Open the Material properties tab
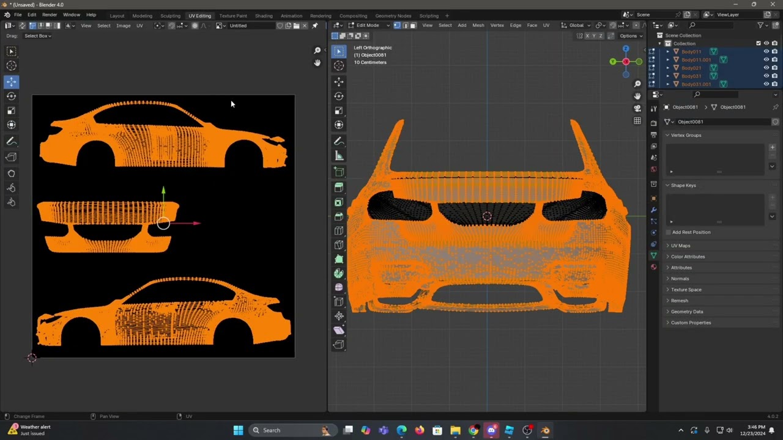 coord(653,267)
